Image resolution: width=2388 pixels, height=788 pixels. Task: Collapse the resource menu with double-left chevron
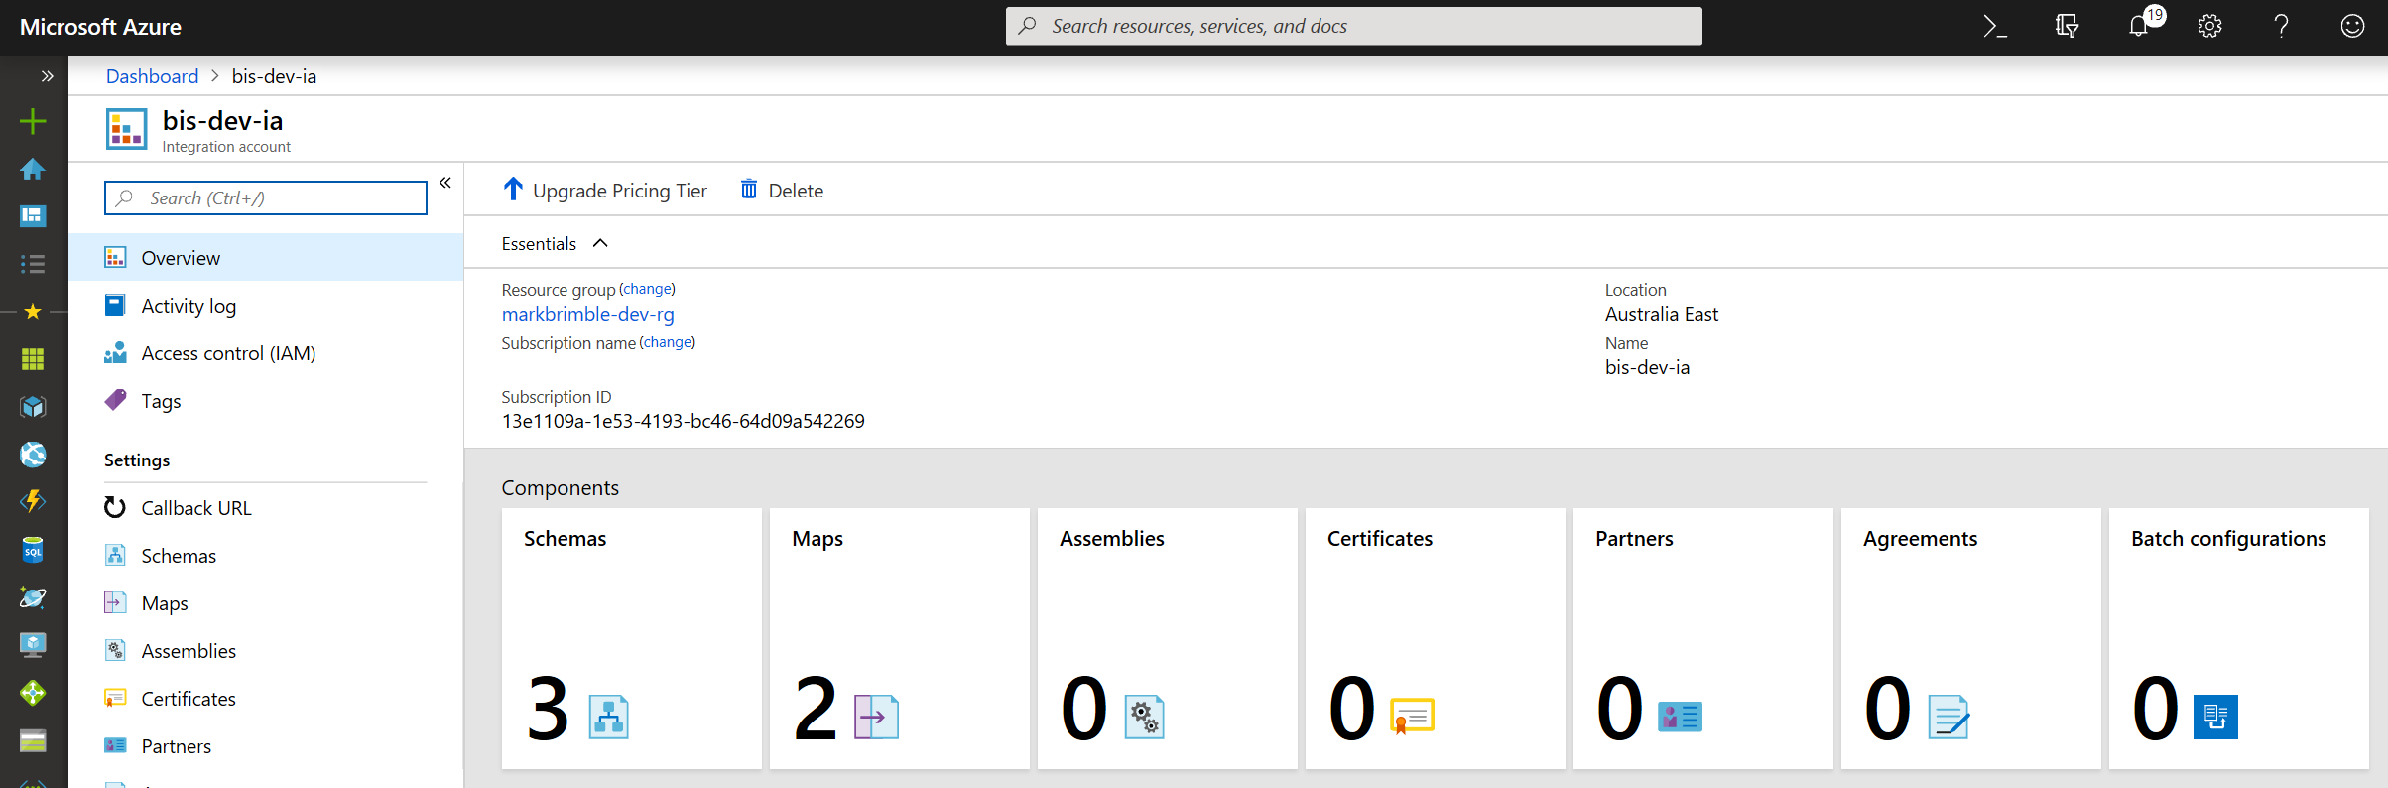pyautogui.click(x=445, y=183)
